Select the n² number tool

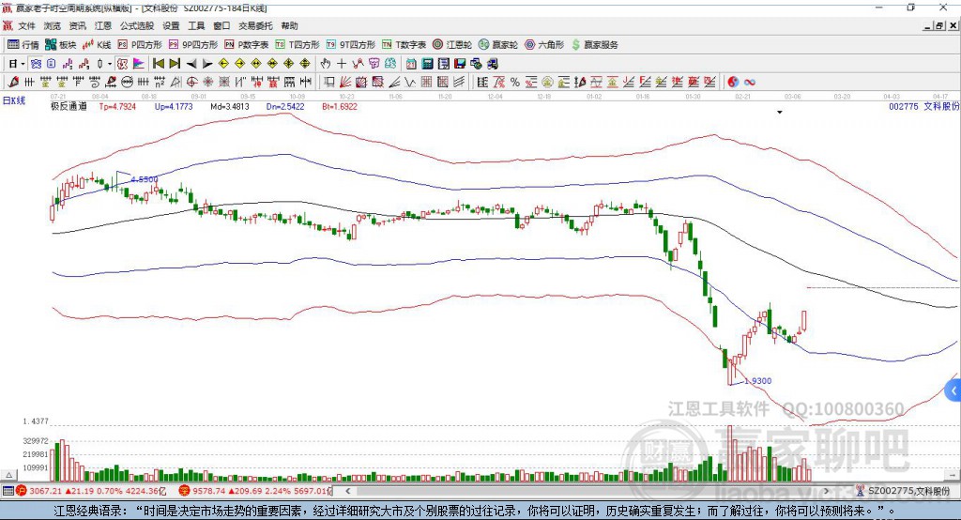point(160,82)
